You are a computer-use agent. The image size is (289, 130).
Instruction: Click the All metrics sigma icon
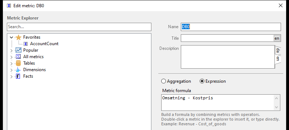click(x=18, y=57)
